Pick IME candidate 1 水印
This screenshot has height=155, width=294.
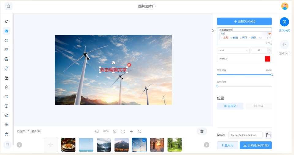pyautogui.click(x=225, y=38)
